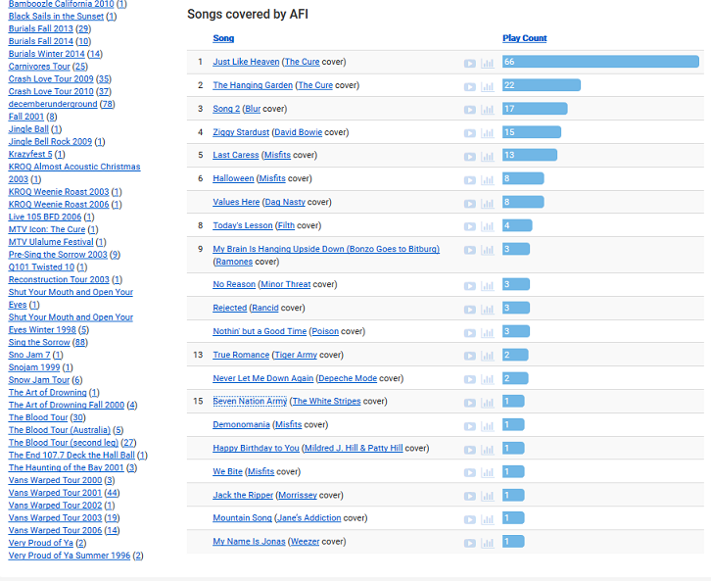
Task: Open MTV Icon: The Cure link
Action: tap(47, 229)
